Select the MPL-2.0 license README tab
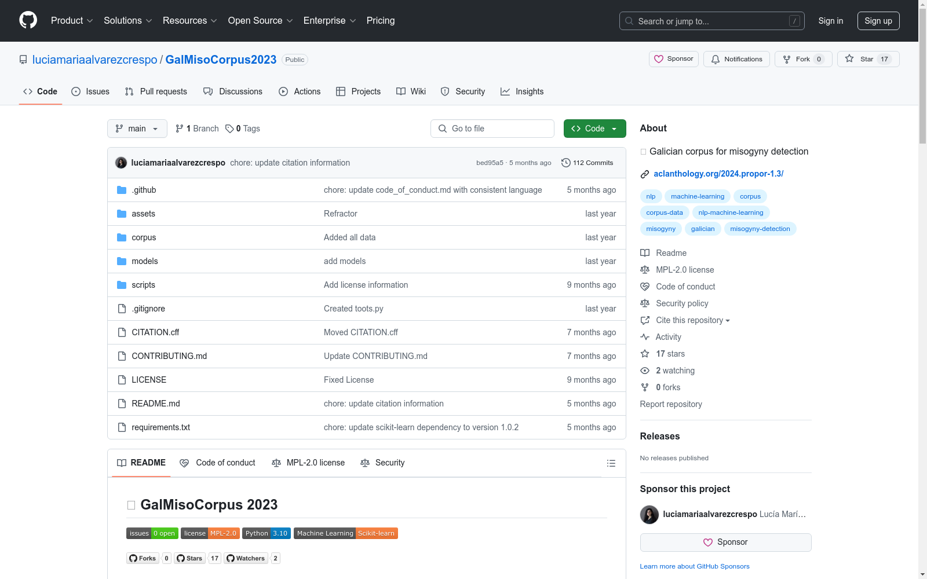Image resolution: width=927 pixels, height=579 pixels. [308, 463]
